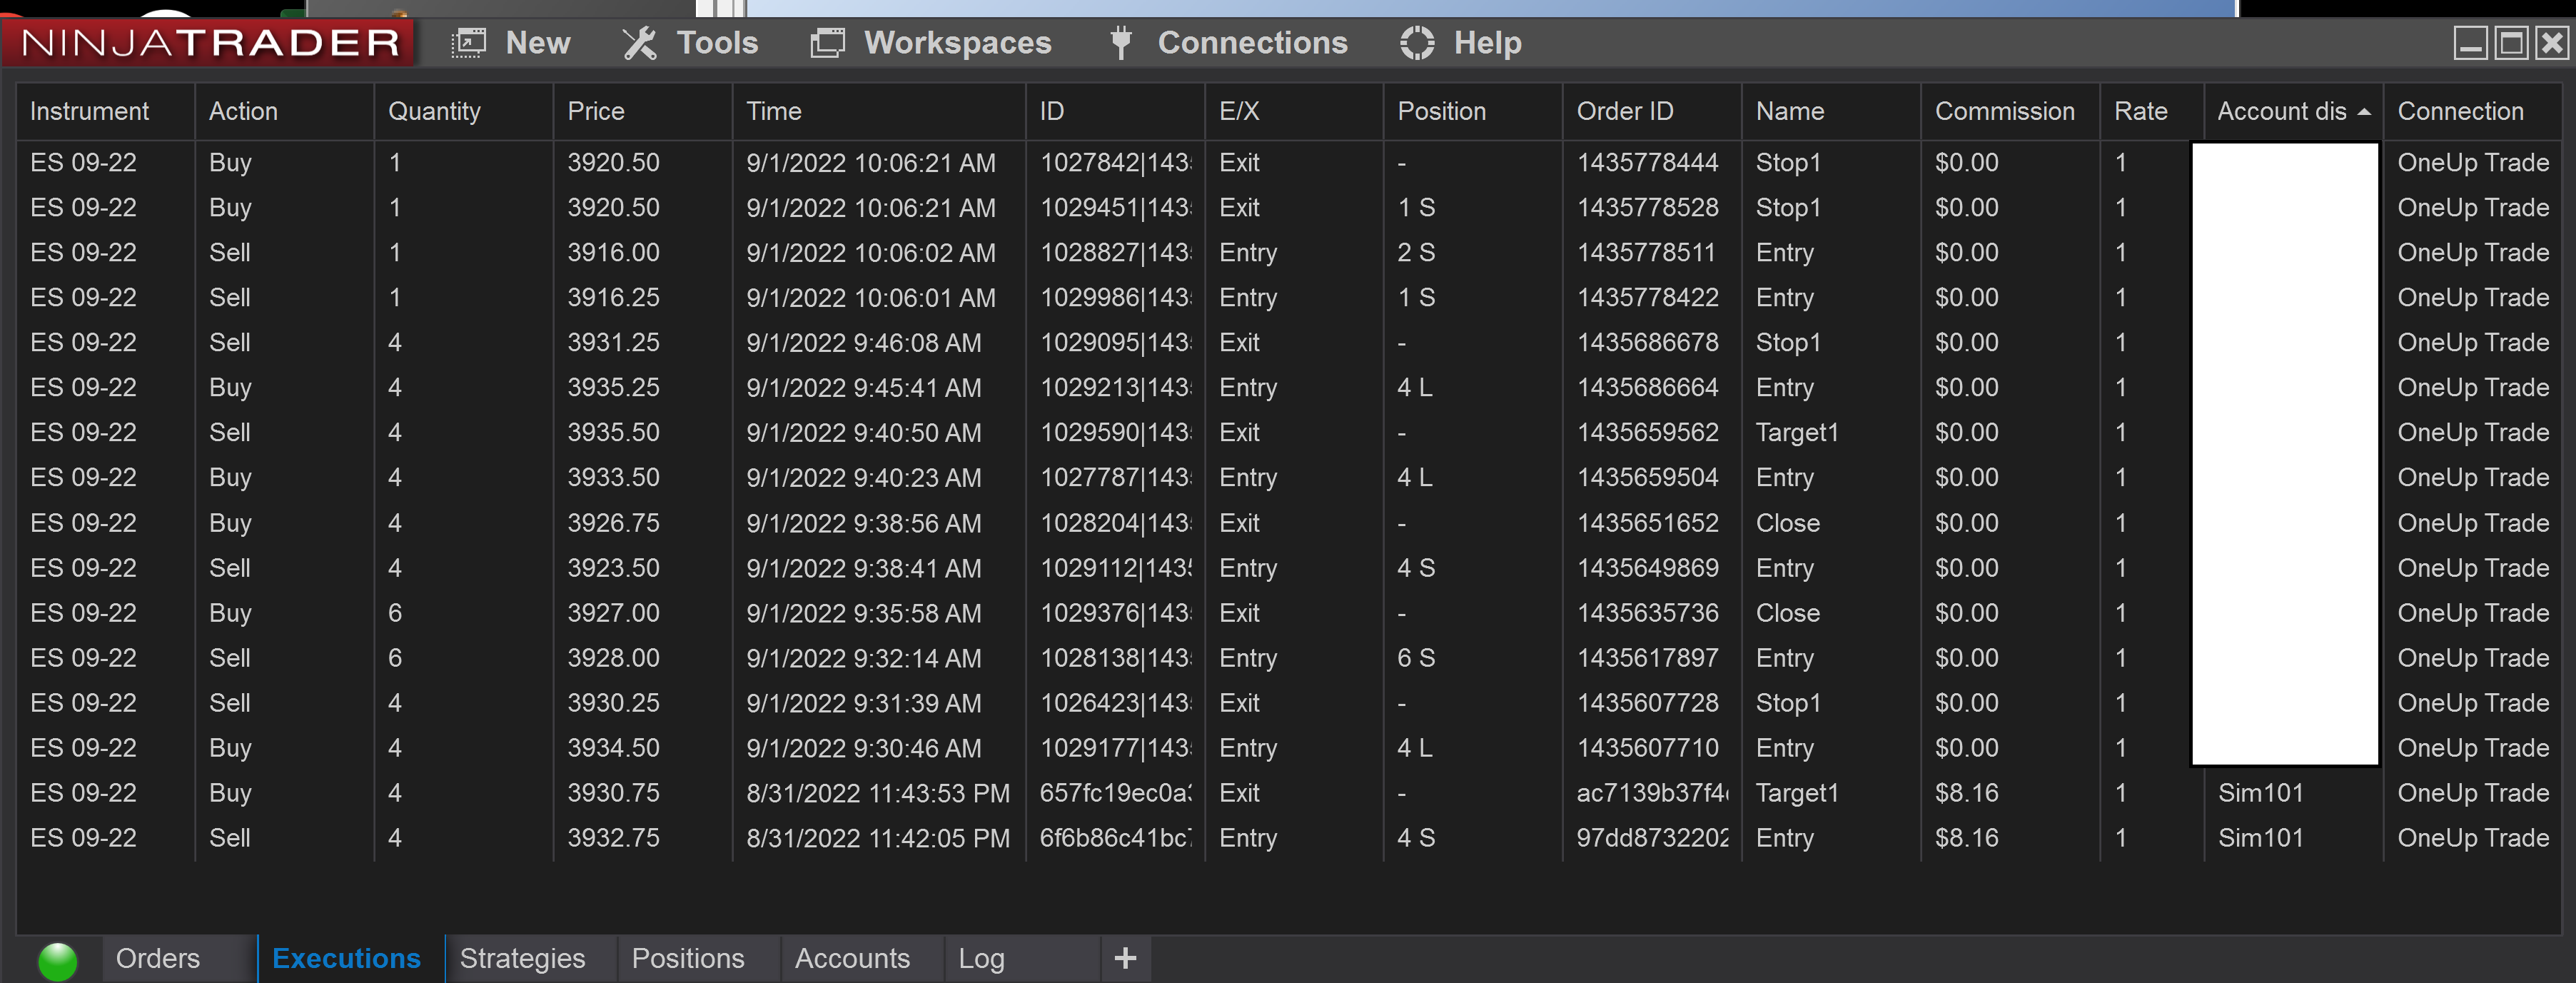2576x983 pixels.
Task: Sort by Rate column header
Action: pos(2151,111)
